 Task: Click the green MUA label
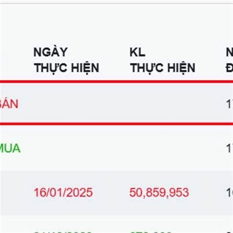10,148
